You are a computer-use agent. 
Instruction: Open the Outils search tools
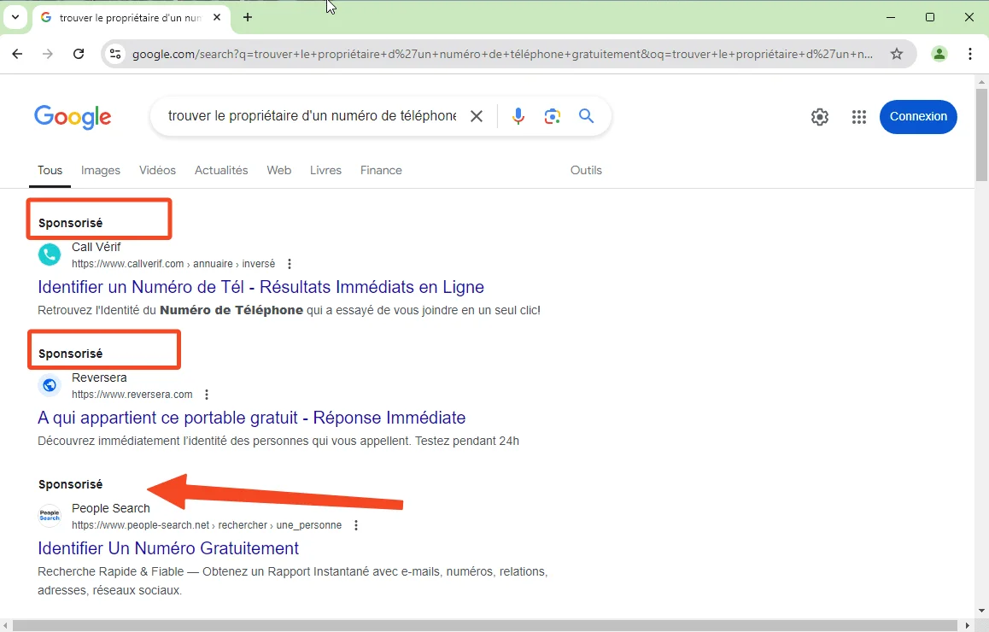click(586, 170)
